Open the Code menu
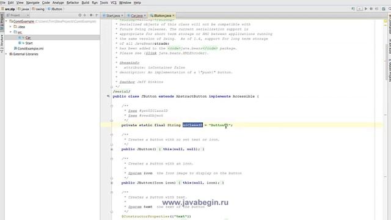Image resolution: width=391 pixels, height=220 pixels. click(46, 2)
